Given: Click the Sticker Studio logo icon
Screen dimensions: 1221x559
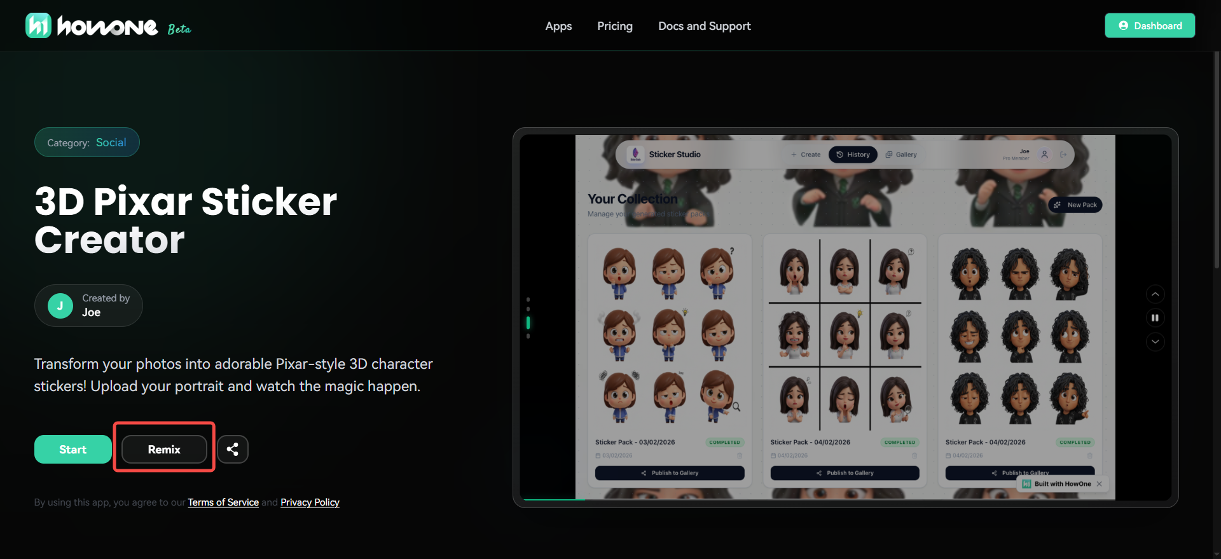Looking at the screenshot, I should [635, 155].
